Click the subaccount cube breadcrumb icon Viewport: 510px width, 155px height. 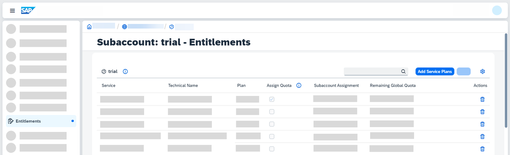[171, 27]
